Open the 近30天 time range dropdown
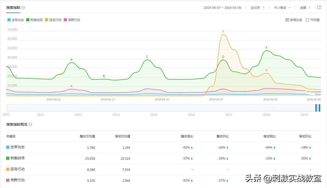 click(257, 8)
